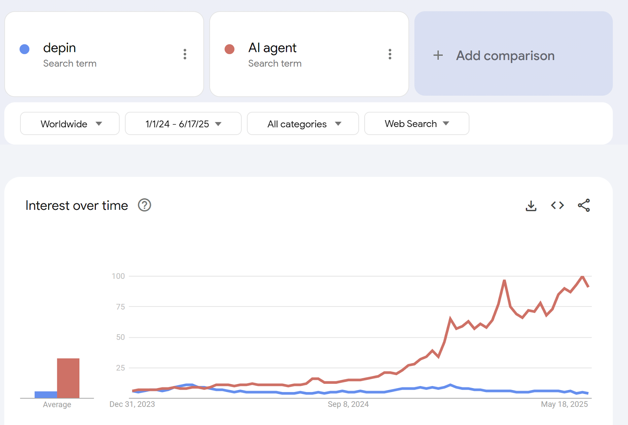Click the blue dot beside depin
This screenshot has height=425, width=628.
[24, 49]
